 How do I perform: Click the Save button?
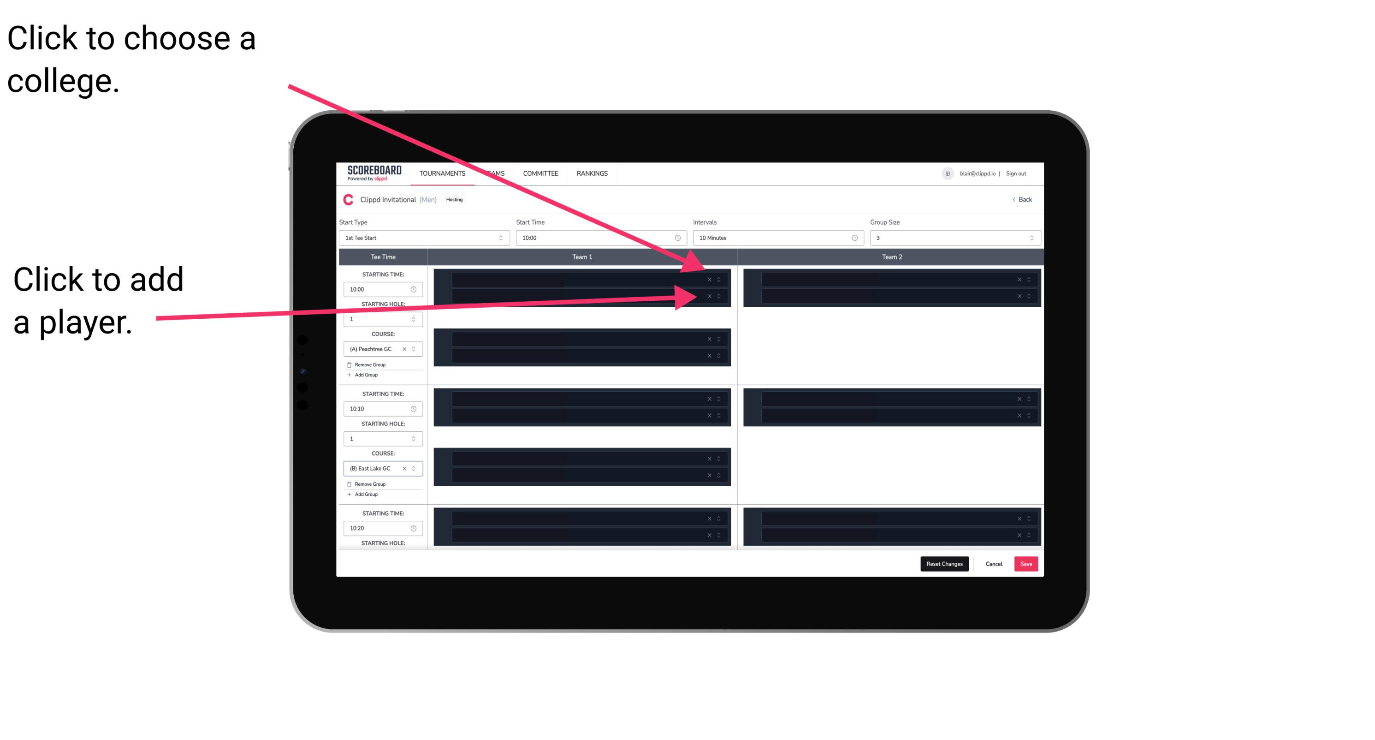[1027, 563]
